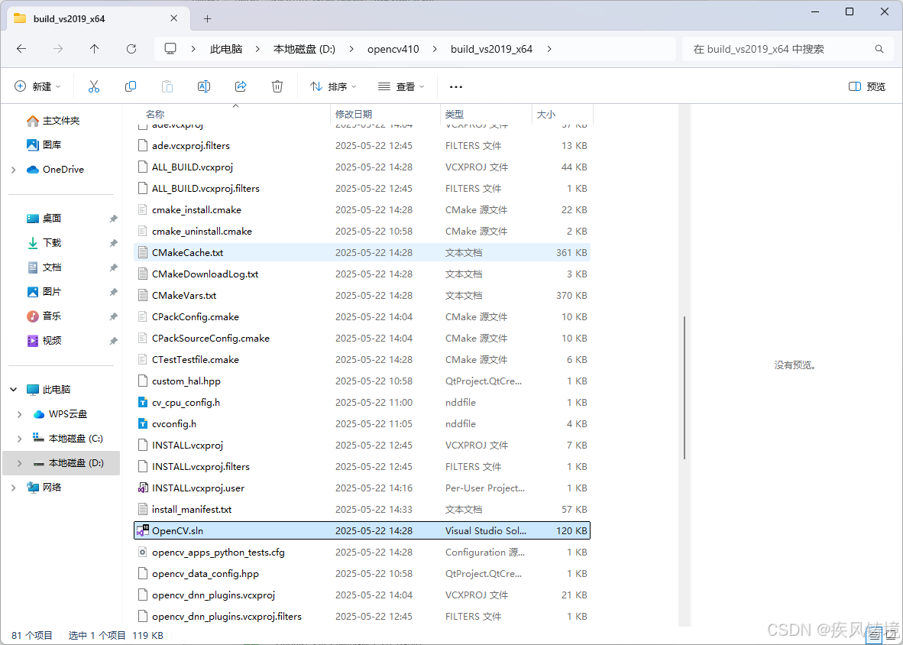Select opencv_dnn_plugins.vcxproj file

tap(361, 595)
